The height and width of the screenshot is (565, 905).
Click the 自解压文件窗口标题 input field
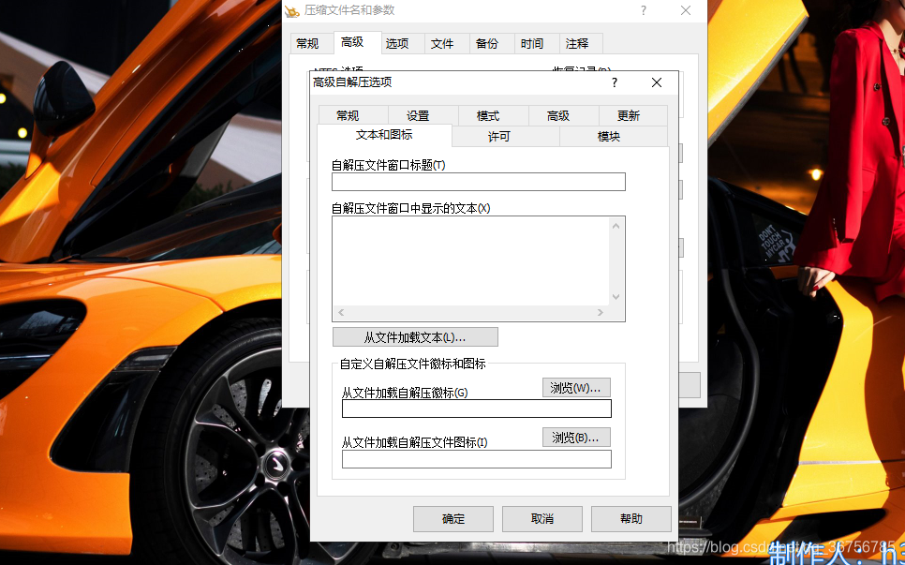click(x=479, y=182)
